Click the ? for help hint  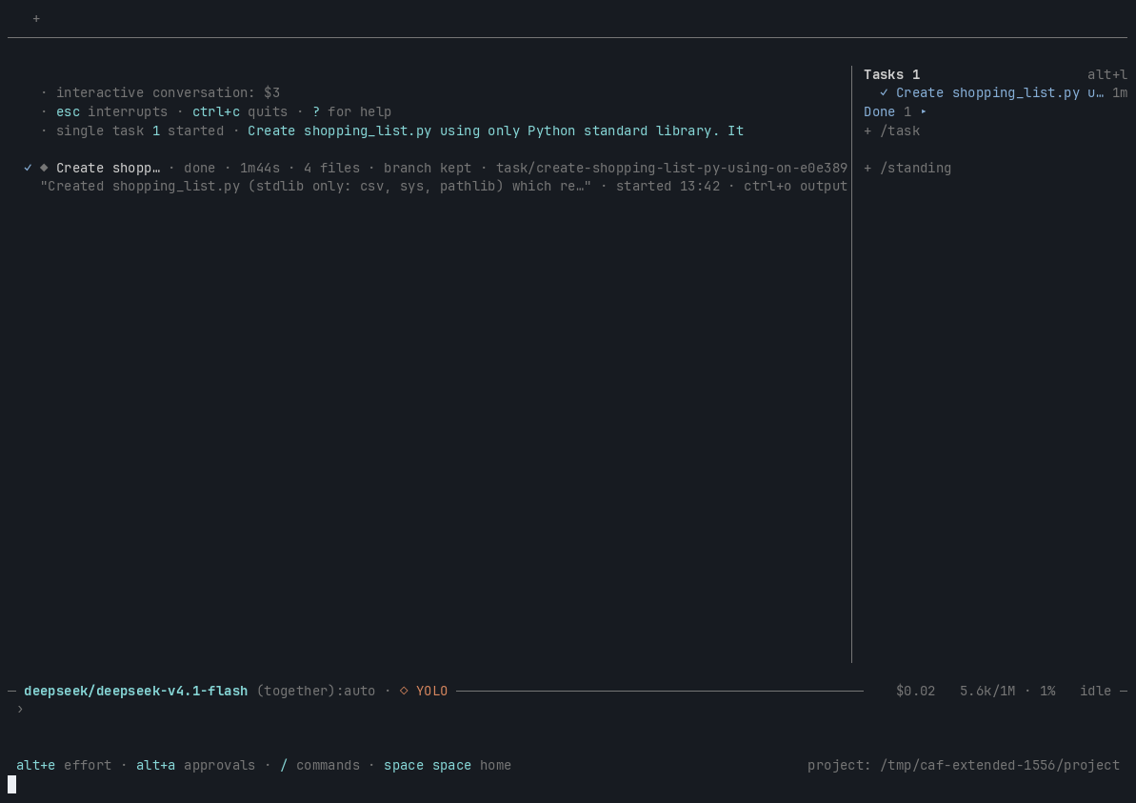point(352,111)
